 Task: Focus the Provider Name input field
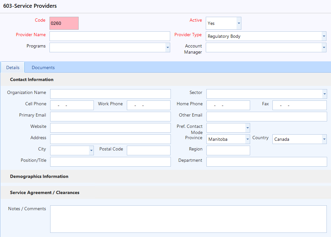110,36
